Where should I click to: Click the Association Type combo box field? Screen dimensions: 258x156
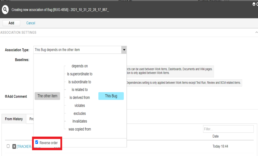(77, 50)
